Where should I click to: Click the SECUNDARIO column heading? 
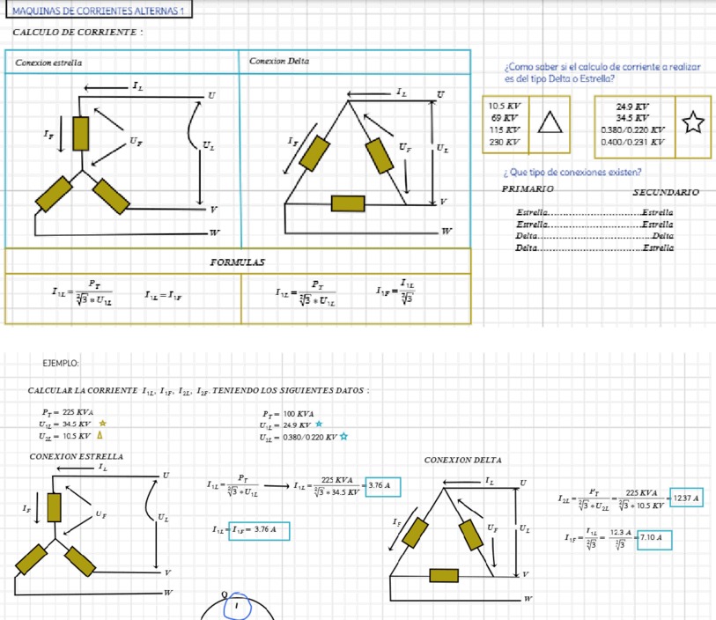coord(666,192)
